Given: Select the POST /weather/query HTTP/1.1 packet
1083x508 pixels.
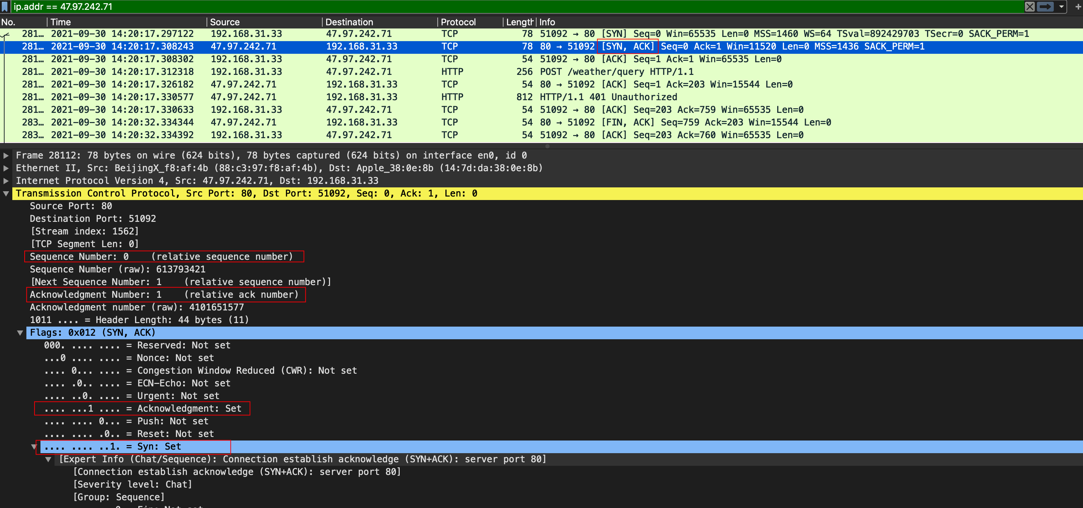Looking at the screenshot, I should (x=541, y=72).
